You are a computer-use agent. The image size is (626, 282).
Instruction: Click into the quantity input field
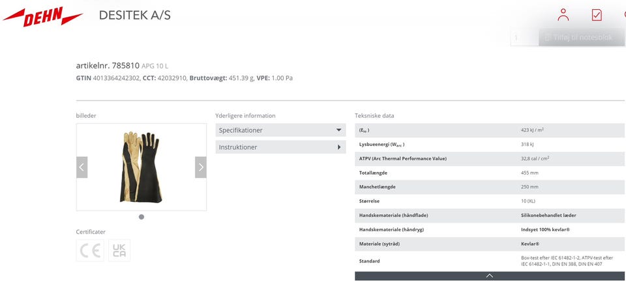(524, 38)
